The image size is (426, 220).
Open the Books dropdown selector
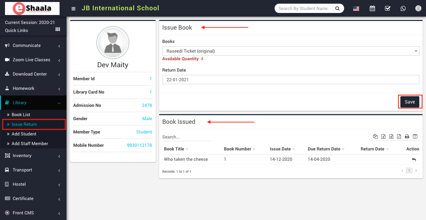click(291, 51)
